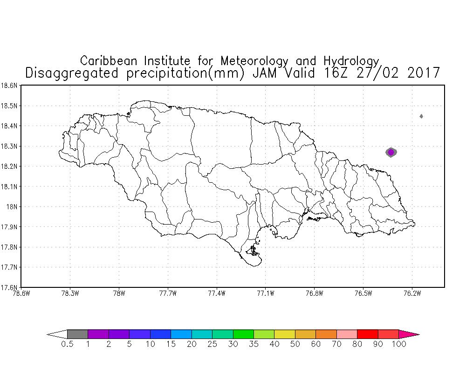Click the magenta right arrow on colorbar
The width and height of the screenshot is (466, 372).
409,334
